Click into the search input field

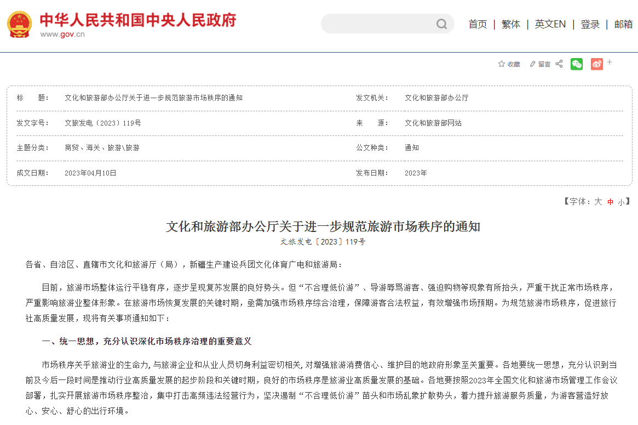click(x=378, y=24)
